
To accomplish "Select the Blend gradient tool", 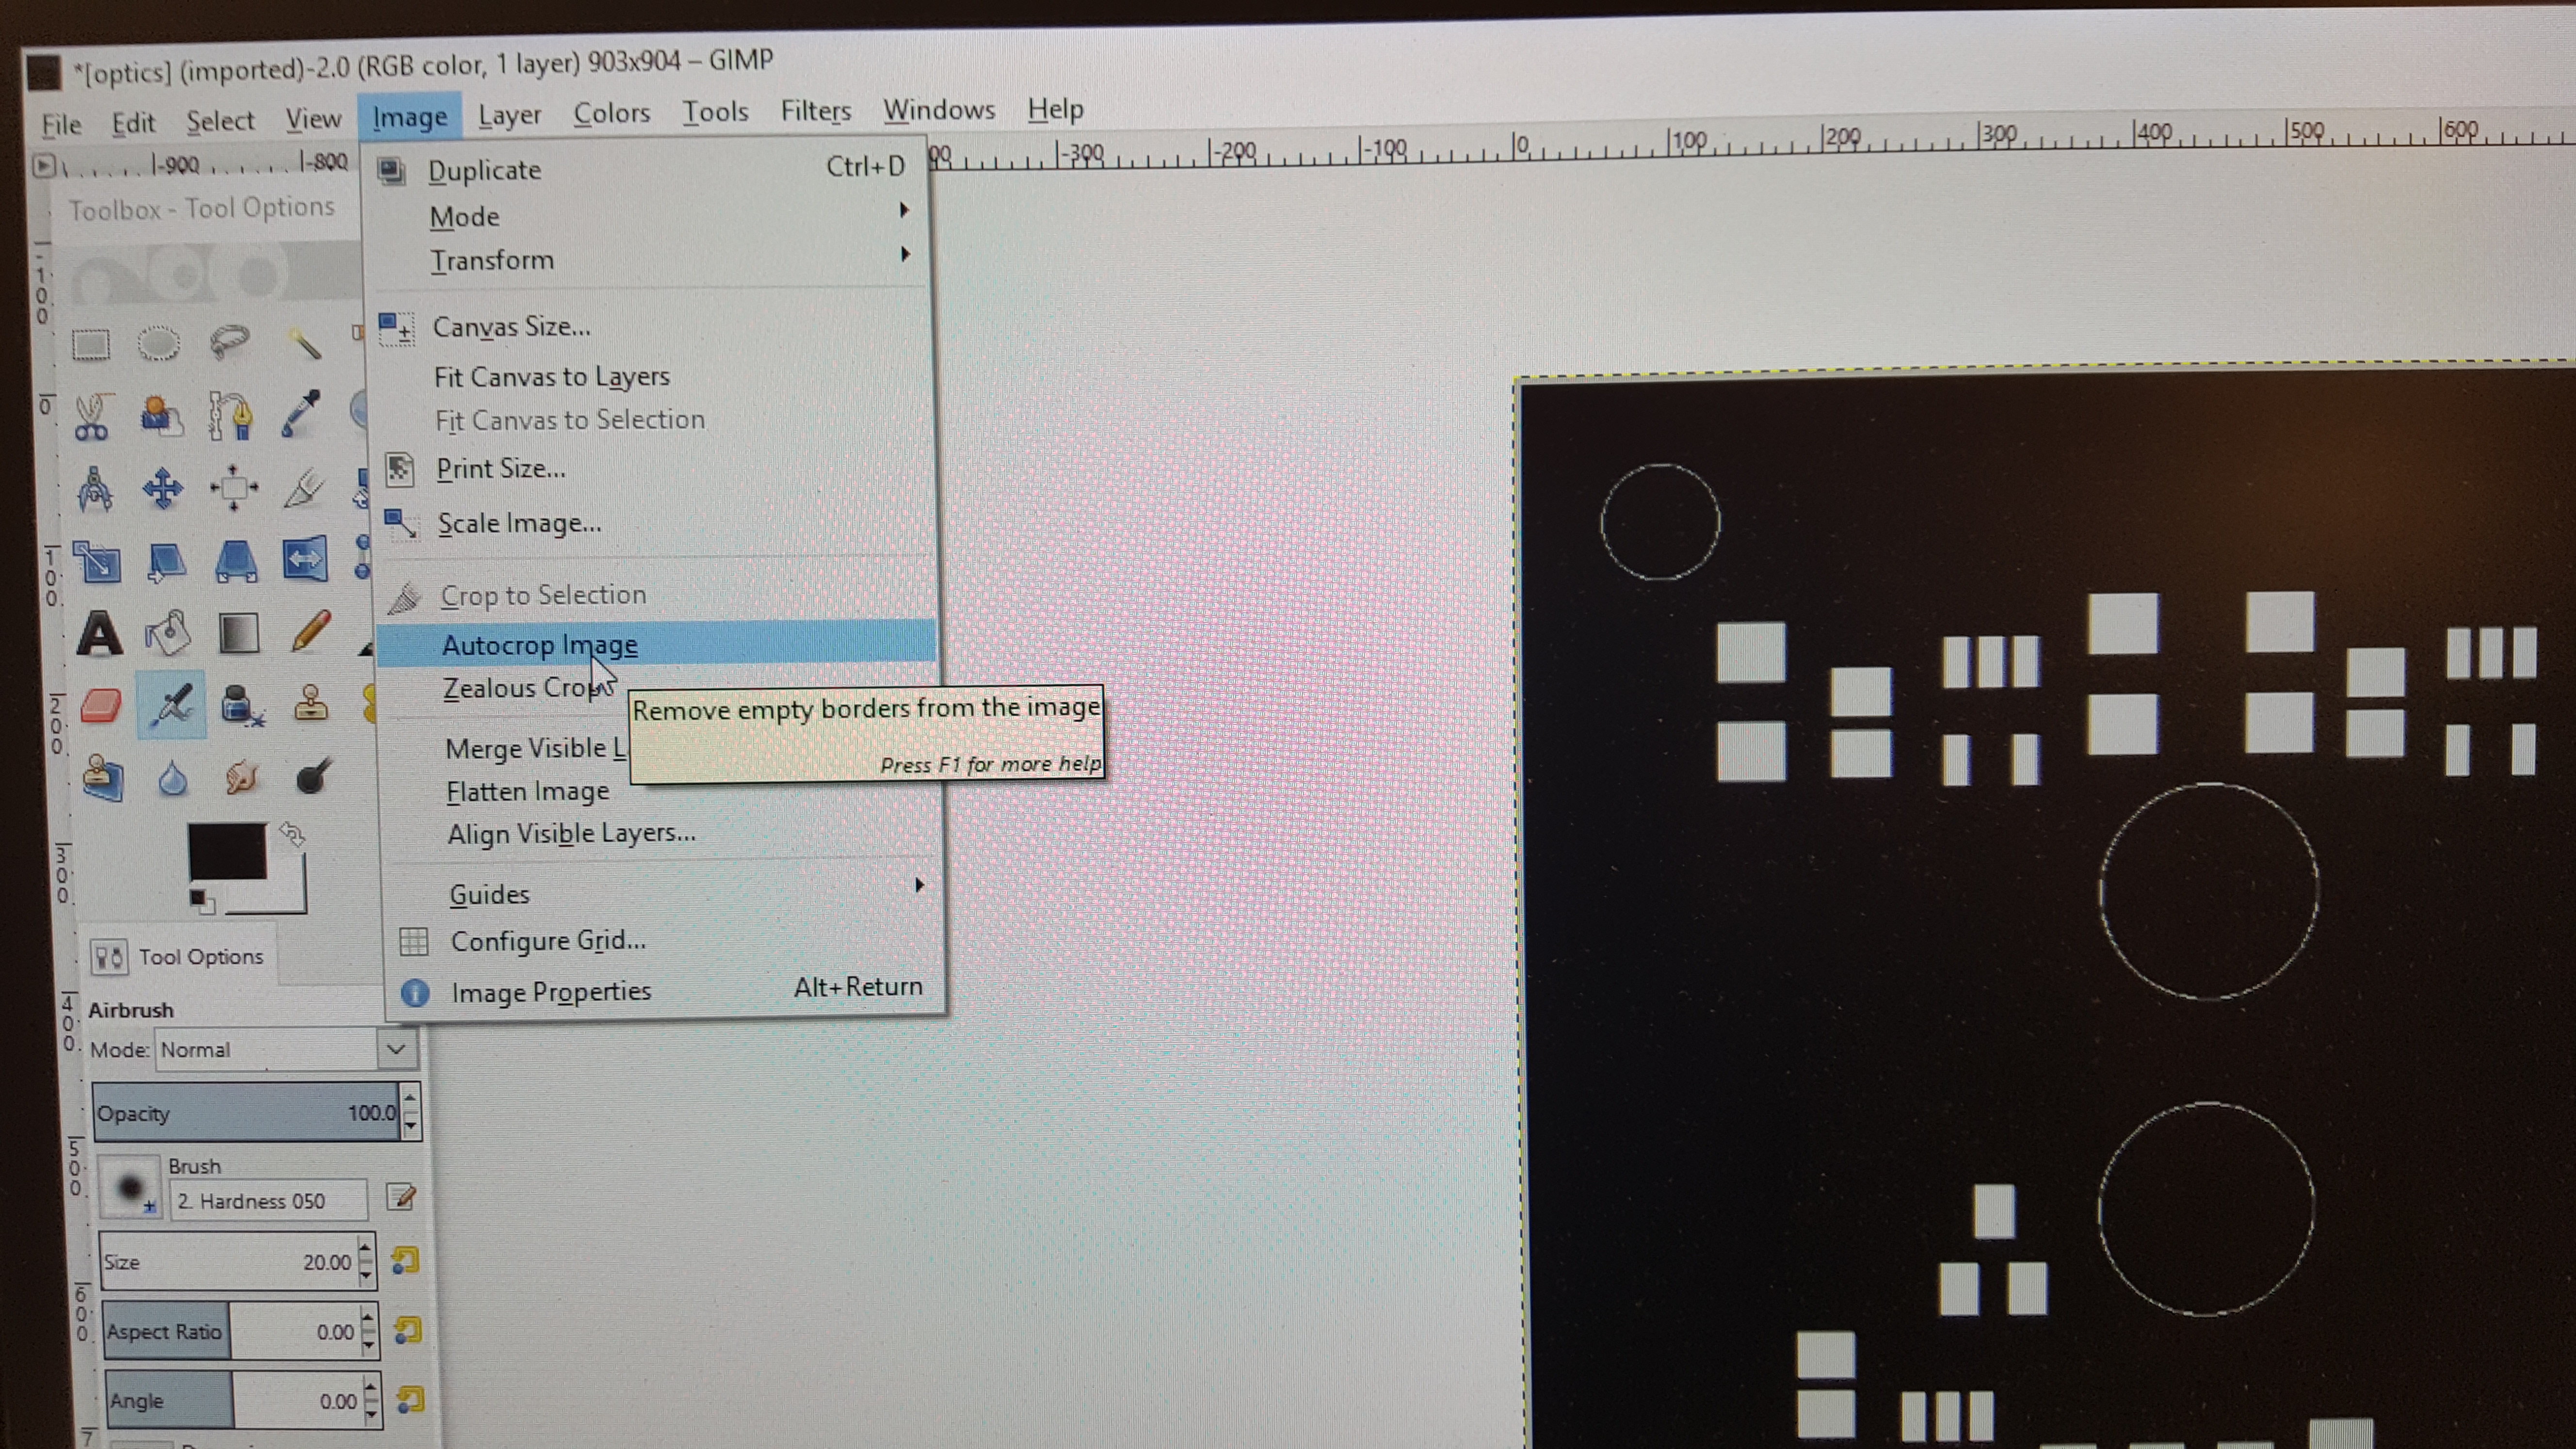I will 239,633.
